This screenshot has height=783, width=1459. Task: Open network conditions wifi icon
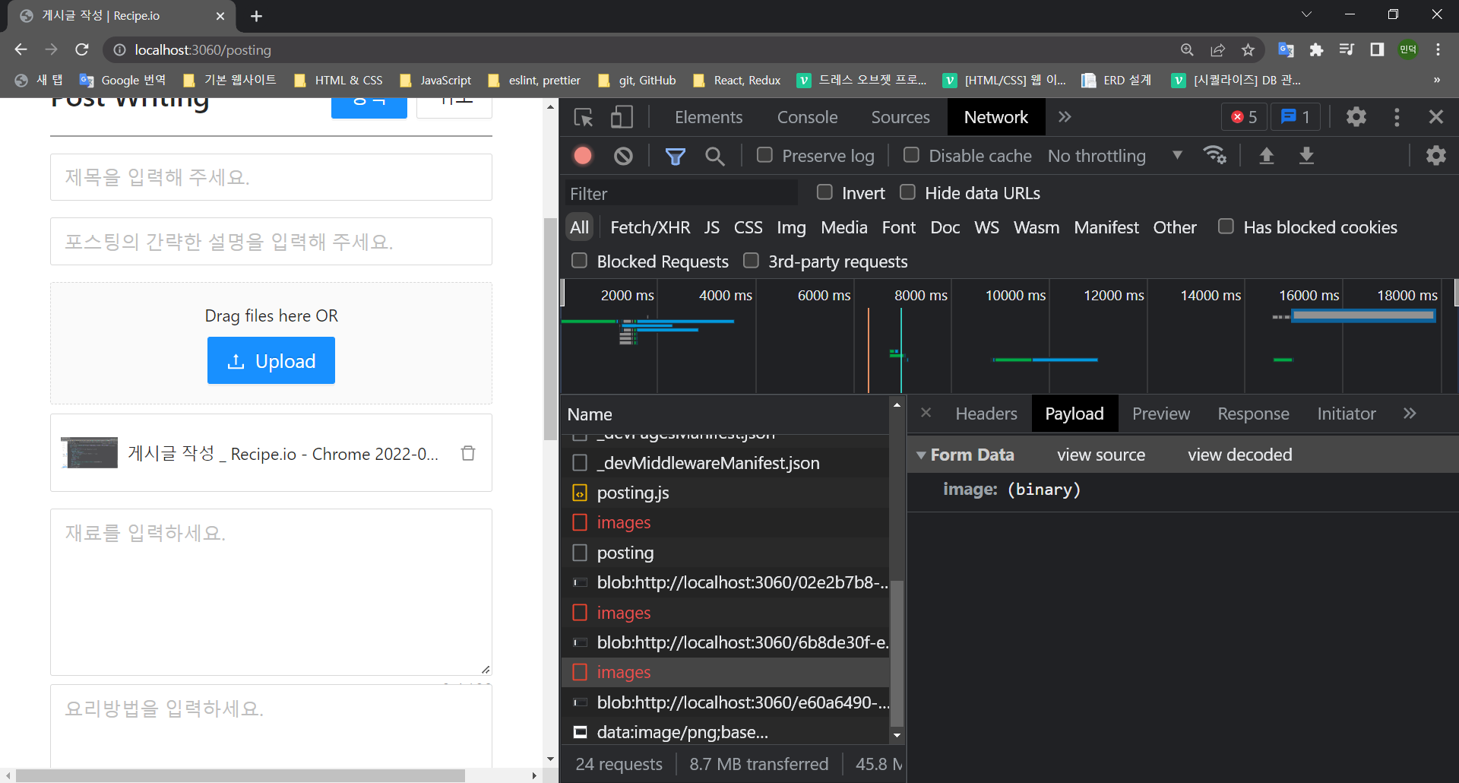click(1215, 155)
